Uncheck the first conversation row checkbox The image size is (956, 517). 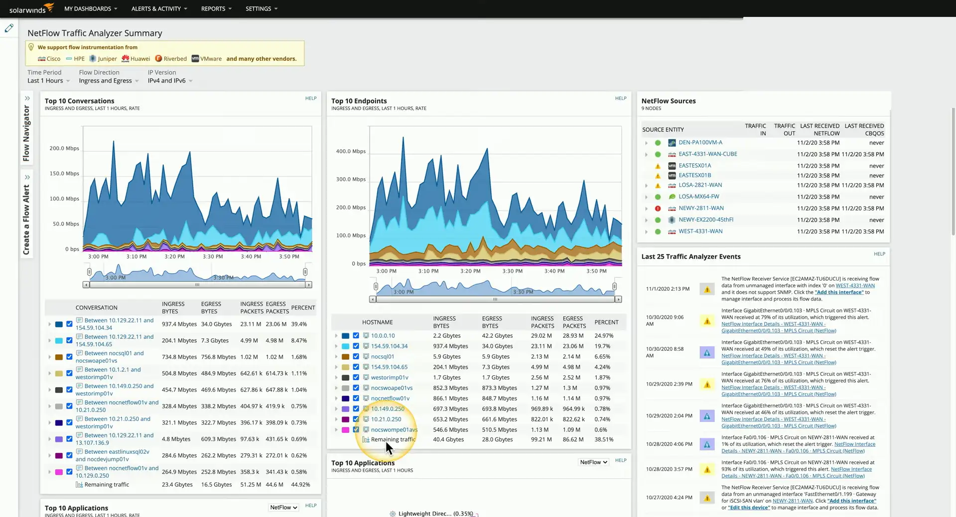click(x=69, y=324)
